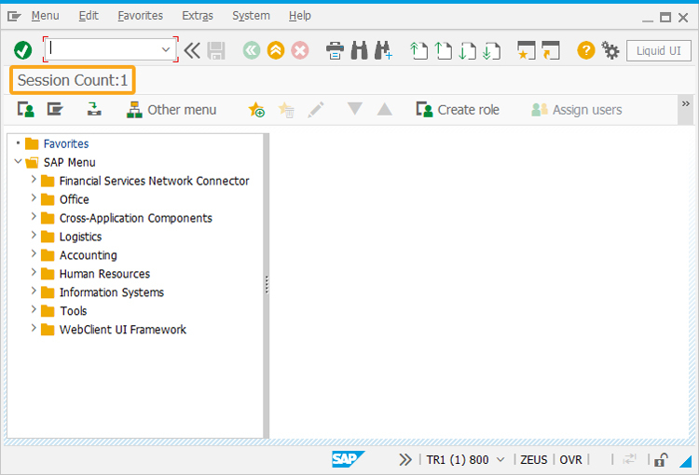
Task: Open the System menu
Action: point(251,16)
